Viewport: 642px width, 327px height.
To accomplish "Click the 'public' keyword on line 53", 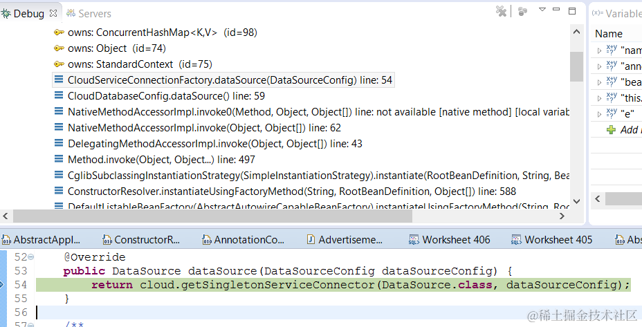I will coord(84,271).
